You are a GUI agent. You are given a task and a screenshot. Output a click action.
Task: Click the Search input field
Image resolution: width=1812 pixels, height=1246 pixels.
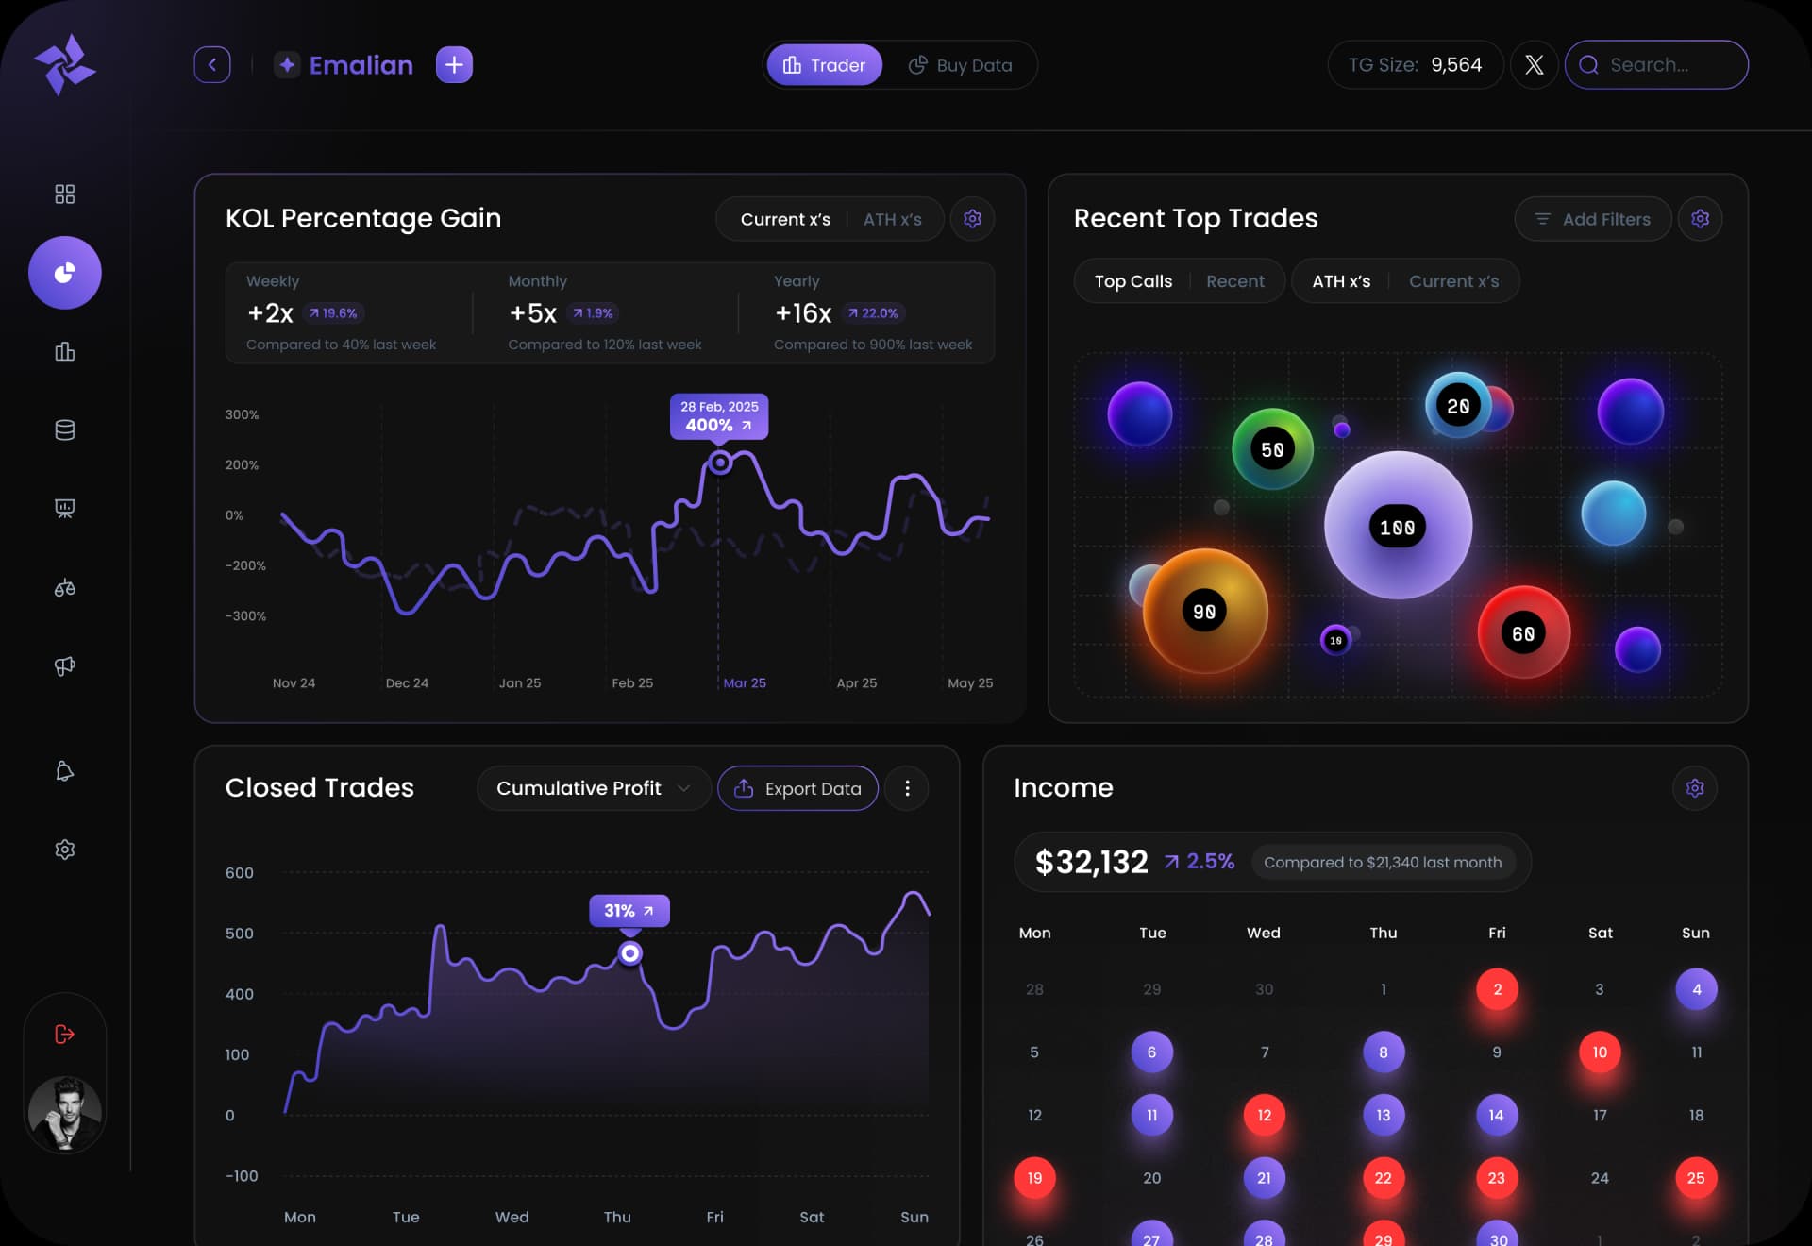[x=1666, y=65]
